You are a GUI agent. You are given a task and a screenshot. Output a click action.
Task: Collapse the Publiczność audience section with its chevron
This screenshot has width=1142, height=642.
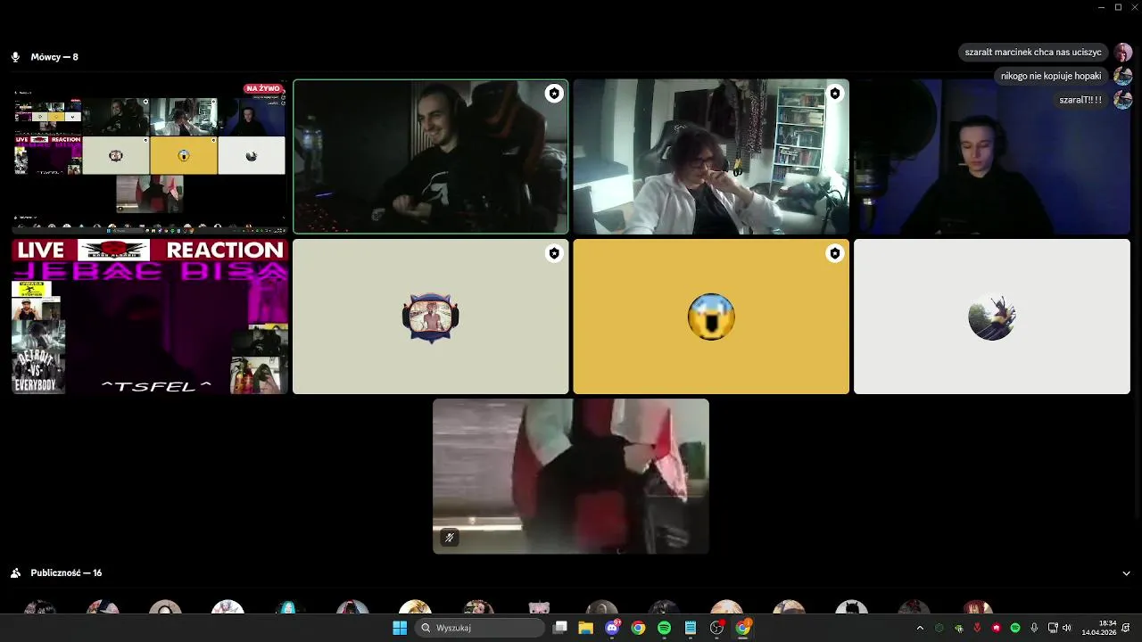[1126, 573]
